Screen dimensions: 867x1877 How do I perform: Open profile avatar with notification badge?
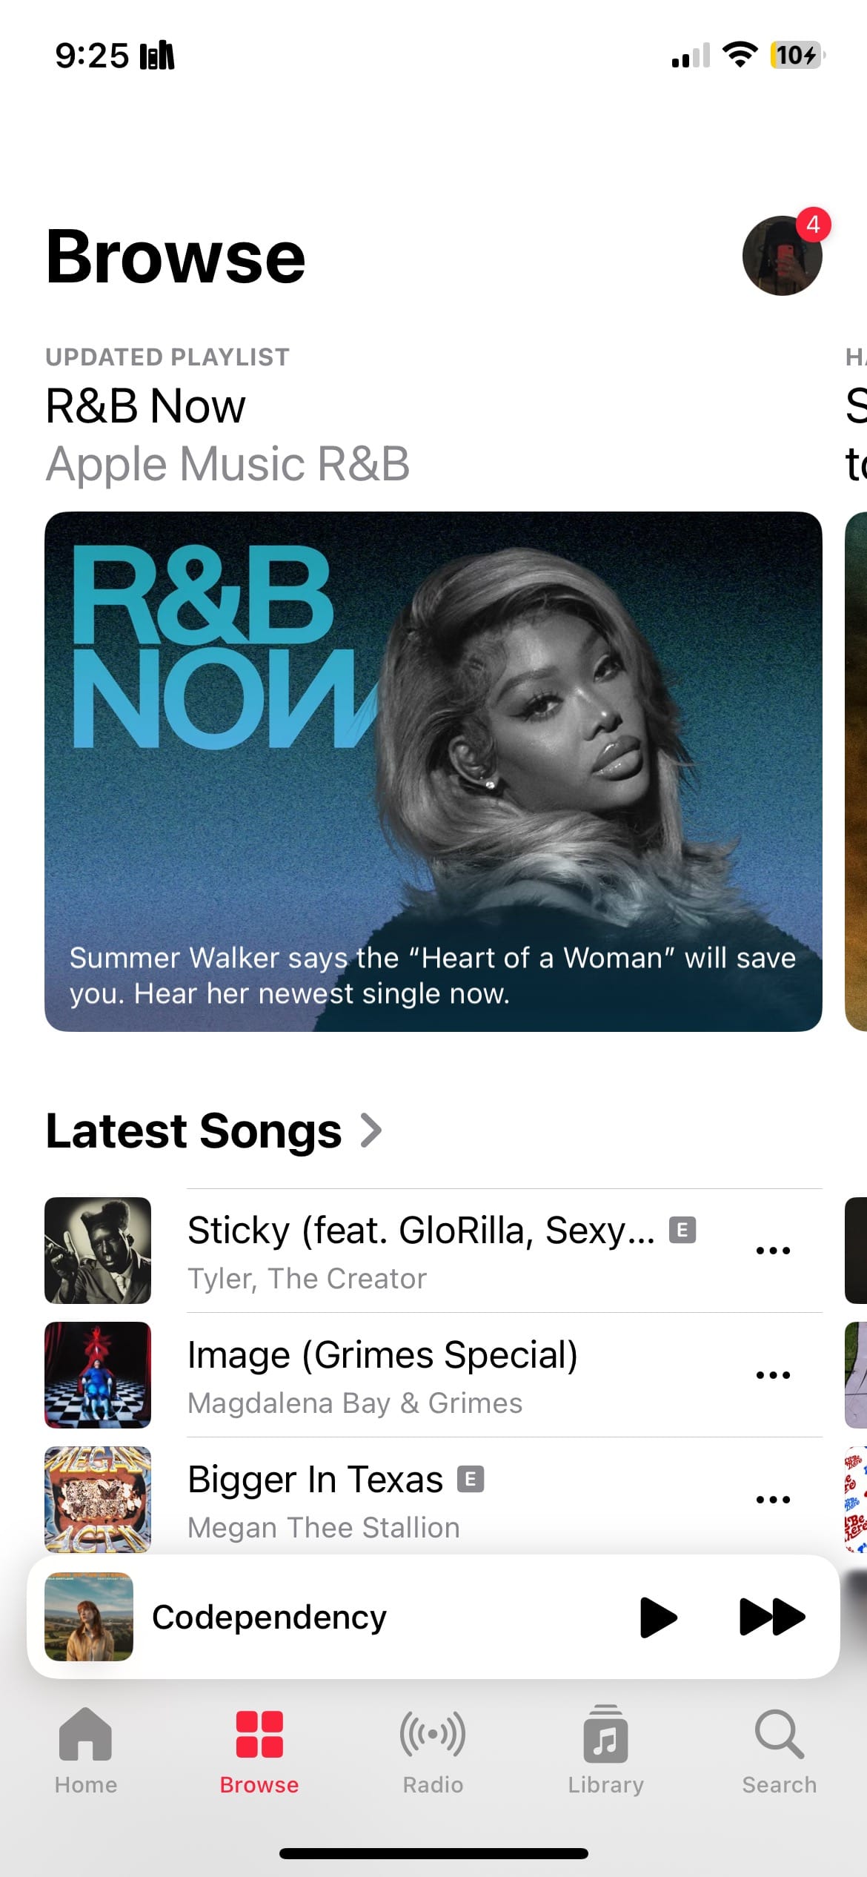click(783, 255)
